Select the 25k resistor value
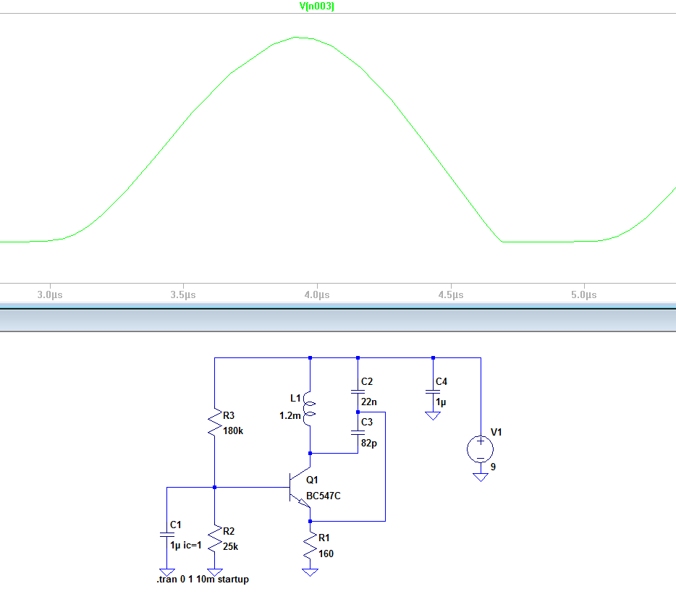The width and height of the screenshot is (676, 615). (231, 546)
